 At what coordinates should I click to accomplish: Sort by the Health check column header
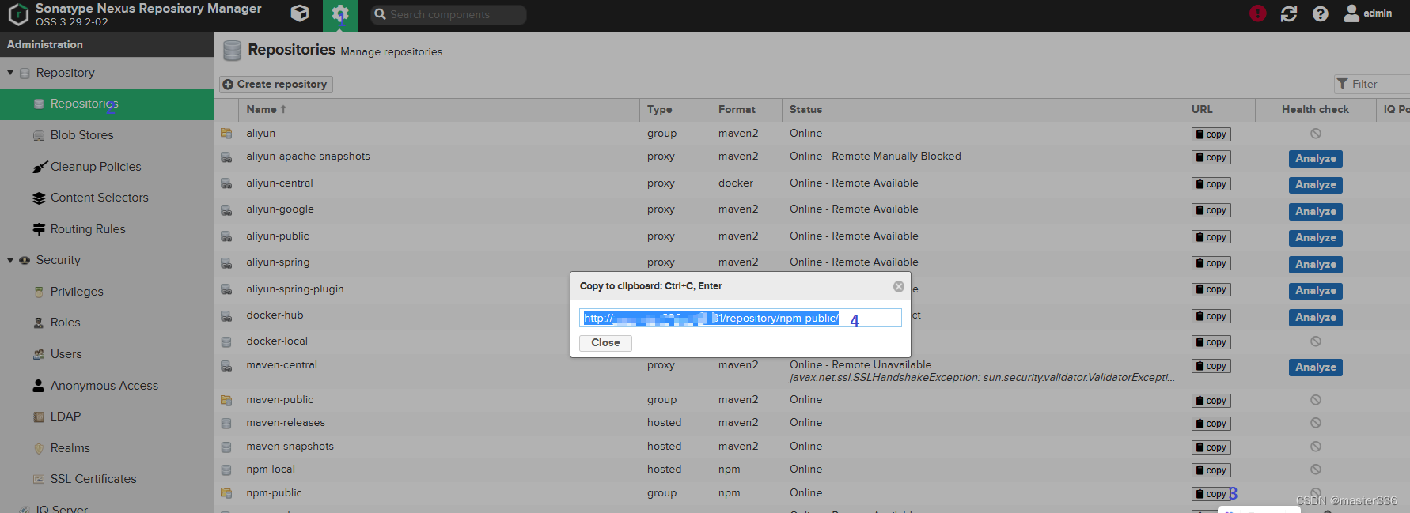pyautogui.click(x=1315, y=109)
